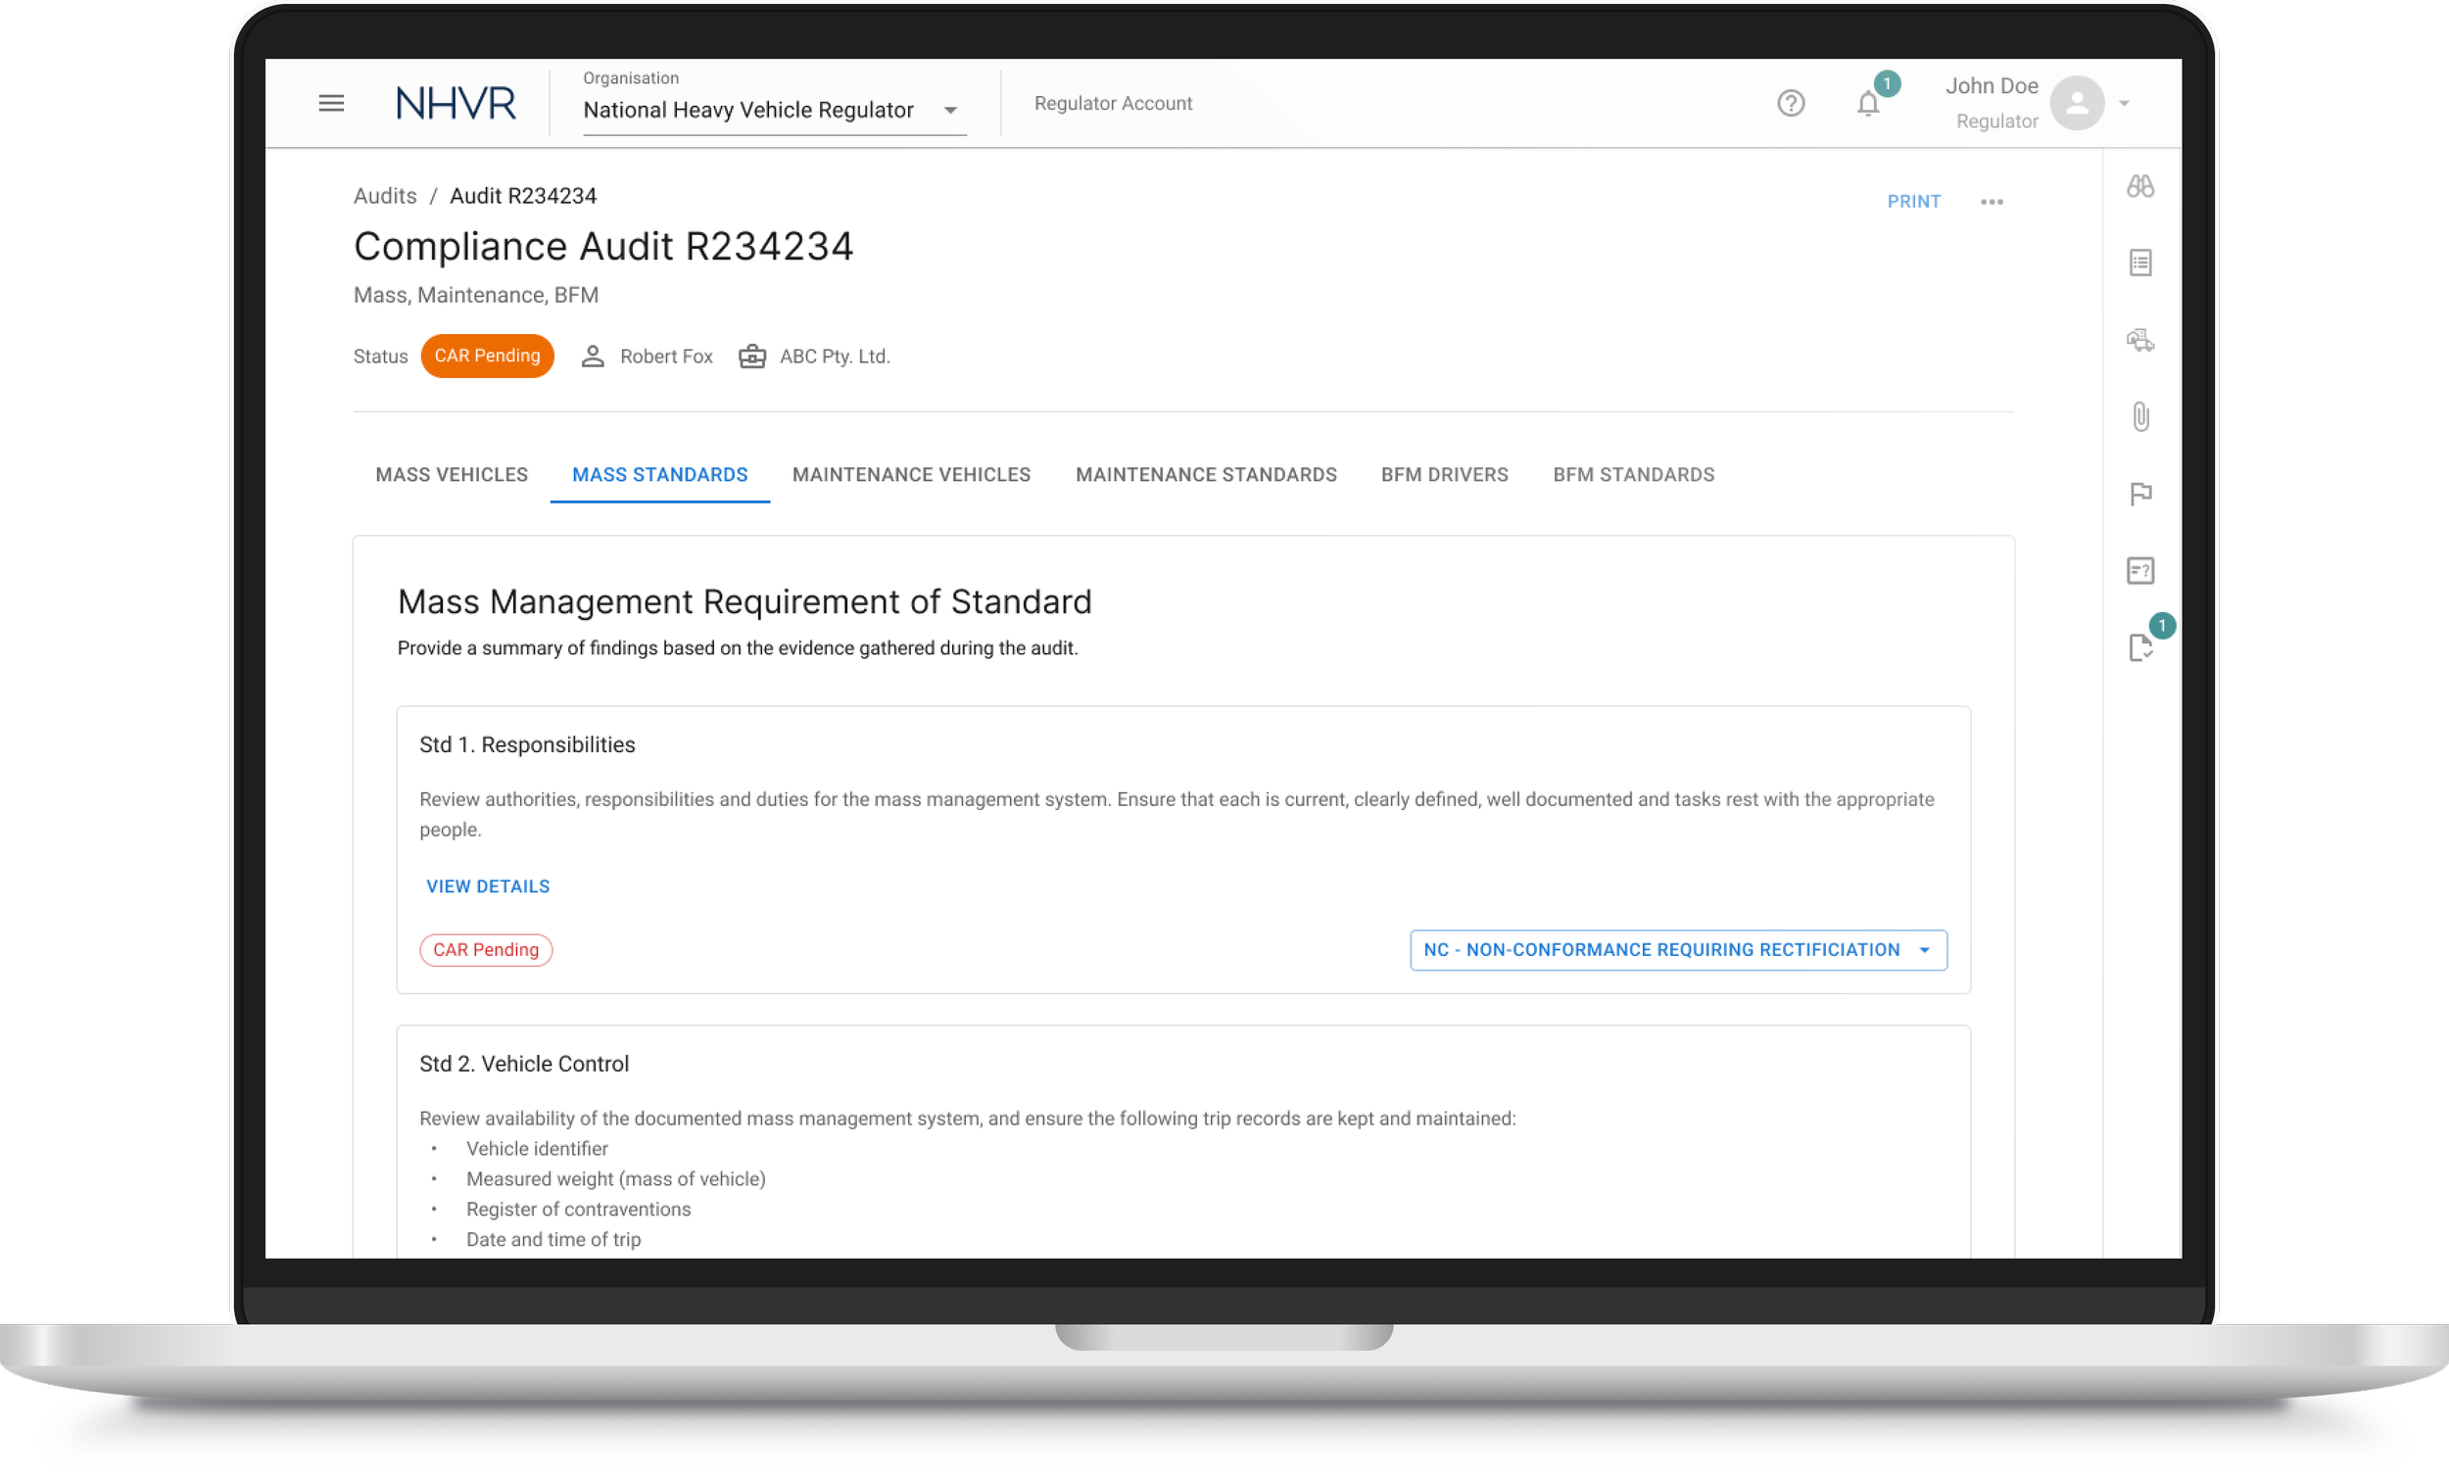2449x1477 pixels.
Task: Open the three-dot more options menu
Action: [1991, 202]
